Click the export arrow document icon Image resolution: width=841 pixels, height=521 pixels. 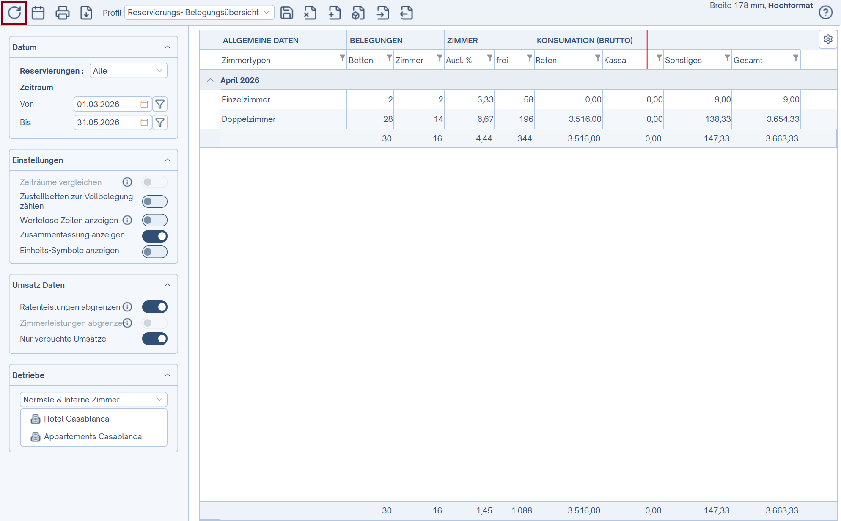point(407,13)
